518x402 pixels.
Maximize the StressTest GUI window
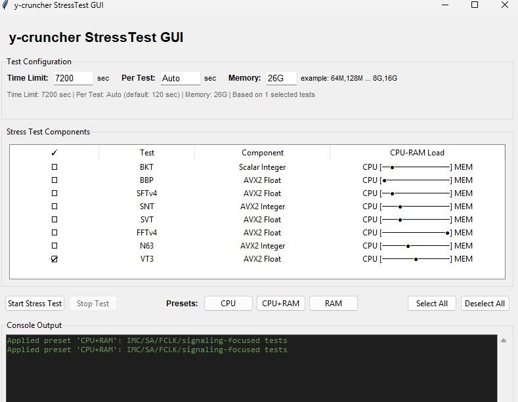475,5
